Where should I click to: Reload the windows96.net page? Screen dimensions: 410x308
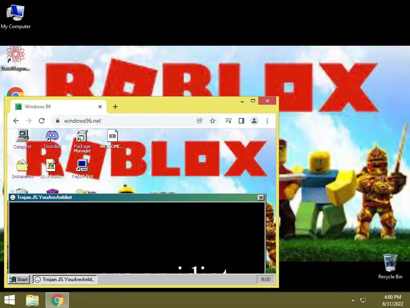(42, 121)
